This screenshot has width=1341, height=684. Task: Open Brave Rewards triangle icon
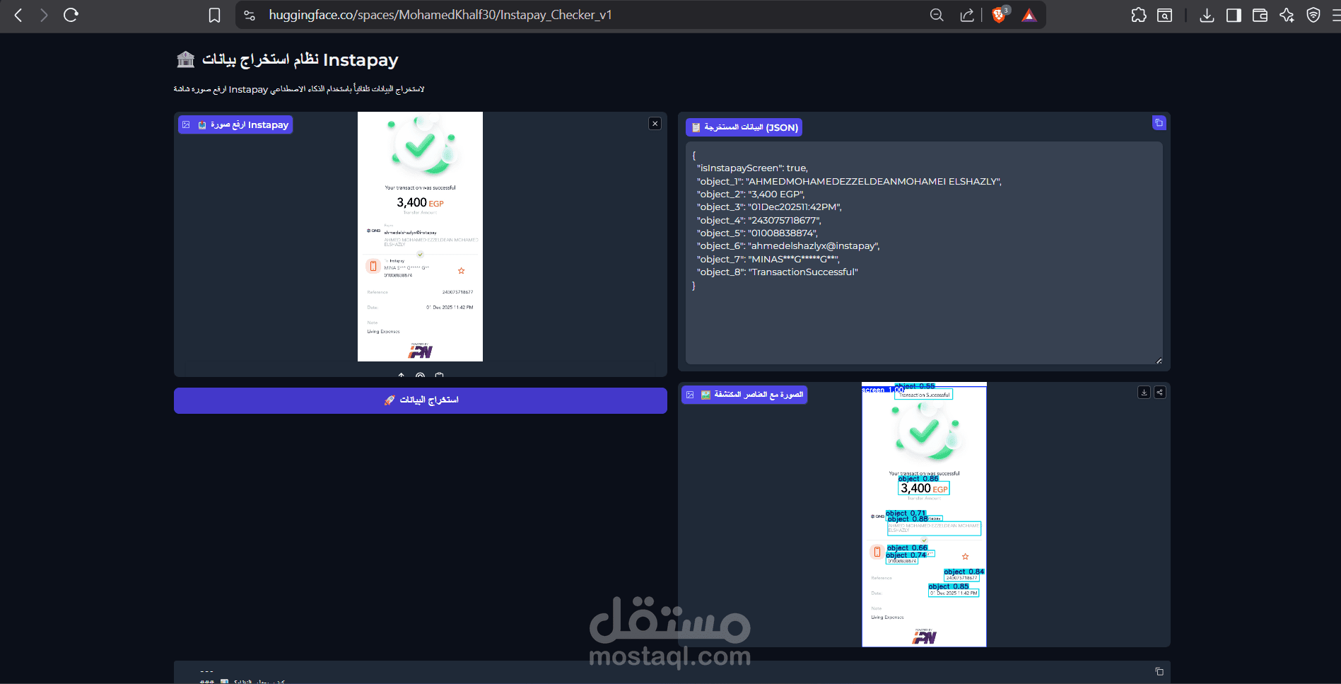coord(1029,15)
